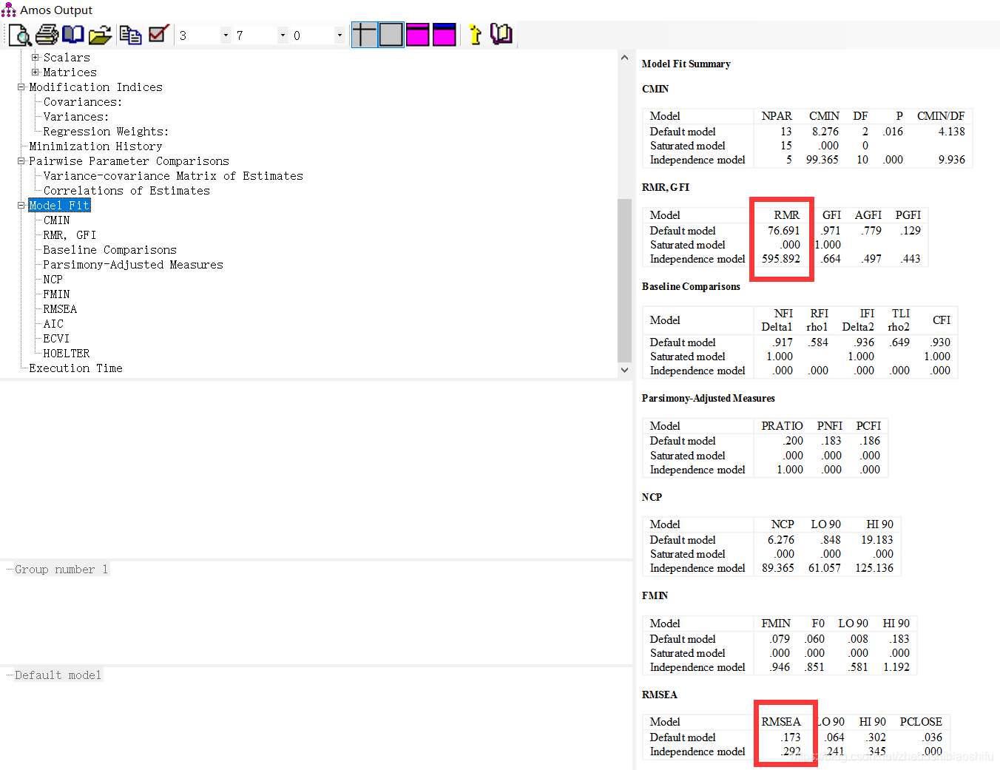This screenshot has height=770, width=1000.
Task: Click the purple book help icon
Action: [x=501, y=35]
